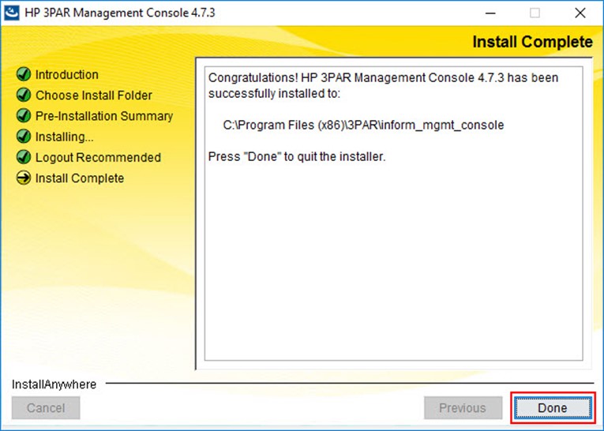Image resolution: width=604 pixels, height=431 pixels.
Task: Click the 'Press "Done" to quit' text
Action: pyautogui.click(x=297, y=156)
